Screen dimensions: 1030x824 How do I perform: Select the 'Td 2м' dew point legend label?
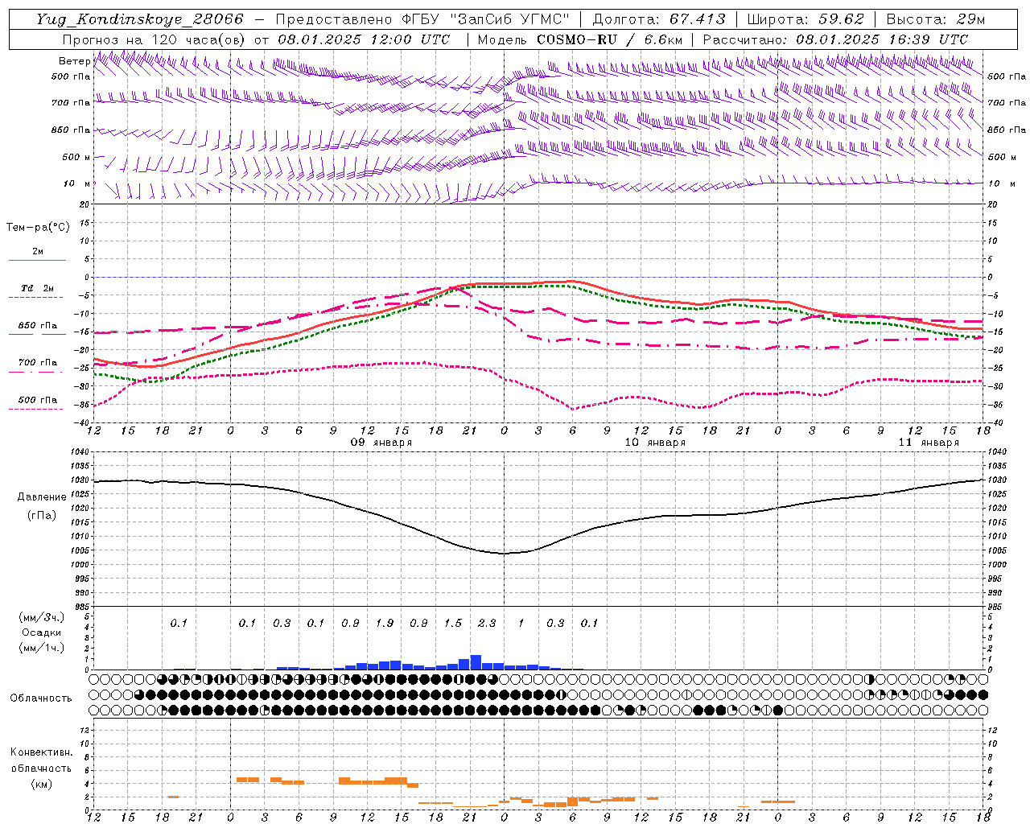click(38, 288)
